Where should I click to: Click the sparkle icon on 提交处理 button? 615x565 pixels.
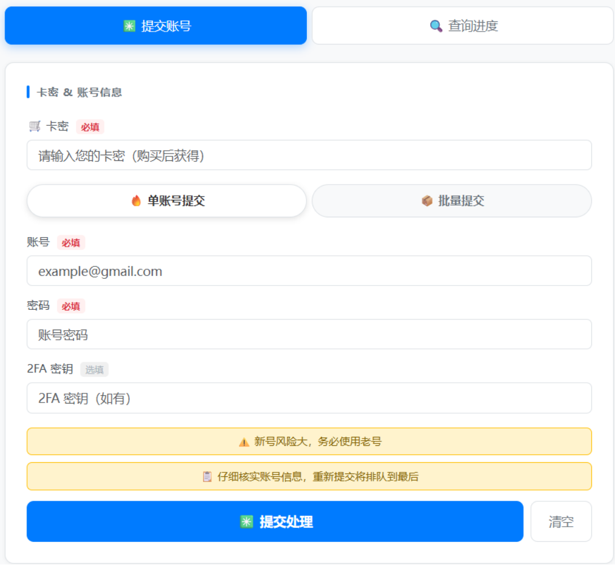tap(247, 522)
